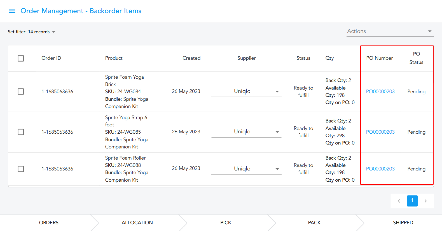Check the Sprite Yoga Strap 6 foot row
Image resolution: width=442 pixels, height=231 pixels.
[x=21, y=132]
